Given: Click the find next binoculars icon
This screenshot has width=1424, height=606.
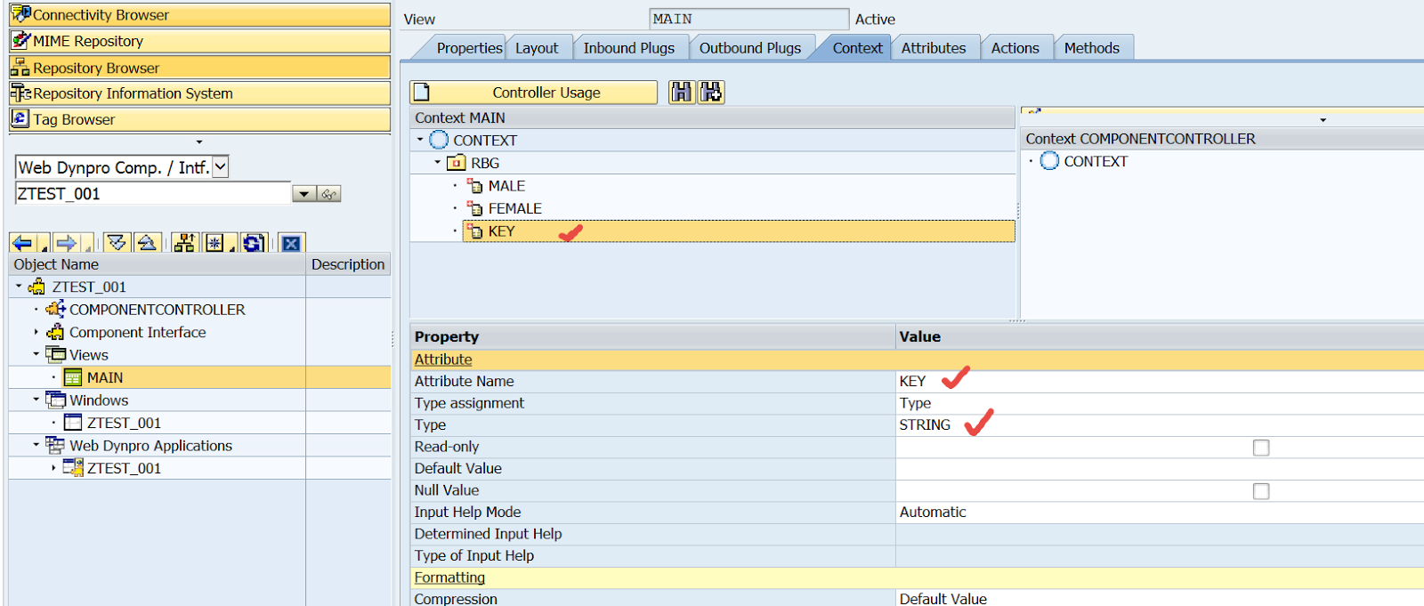Looking at the screenshot, I should (711, 93).
